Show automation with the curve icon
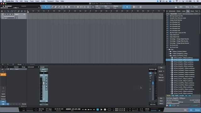The height and width of the screenshot is (113, 201). [x=12, y=11]
